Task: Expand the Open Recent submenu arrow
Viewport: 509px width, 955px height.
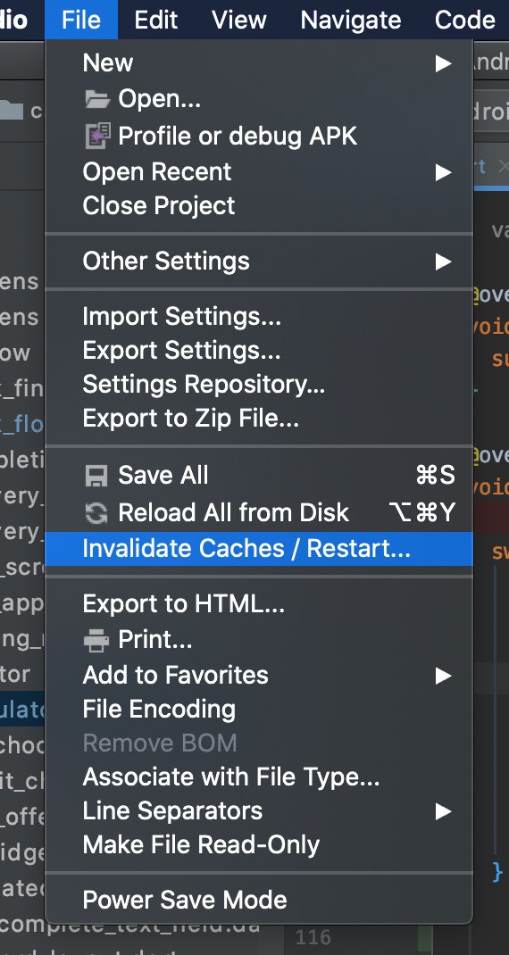Action: pos(443,172)
